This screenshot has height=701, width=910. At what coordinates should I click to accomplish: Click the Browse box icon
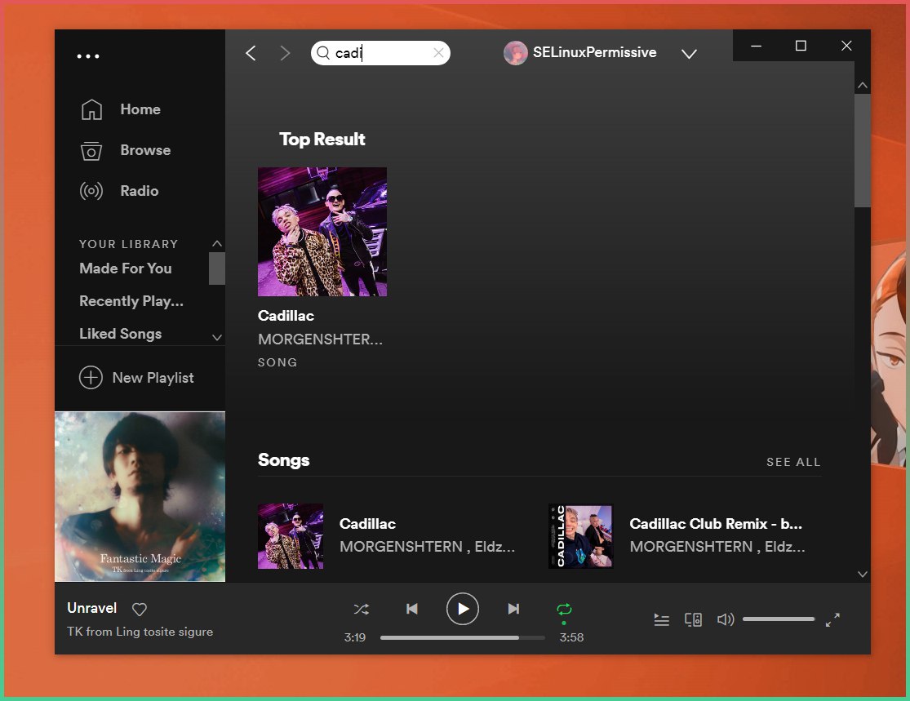tap(91, 151)
